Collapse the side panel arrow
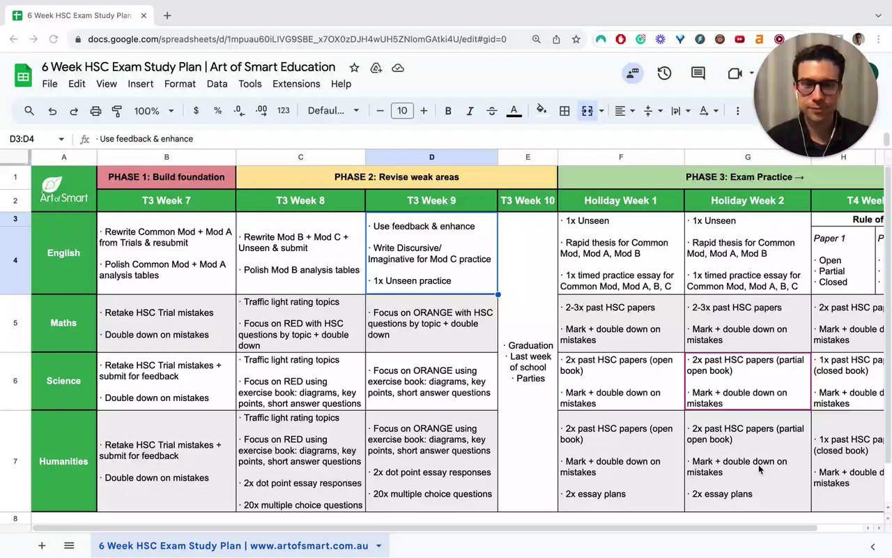Screen dimensions: 892x558 tap(872, 546)
